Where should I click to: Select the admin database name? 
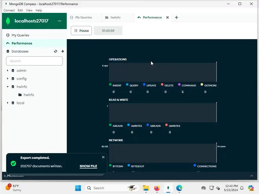click(x=21, y=70)
